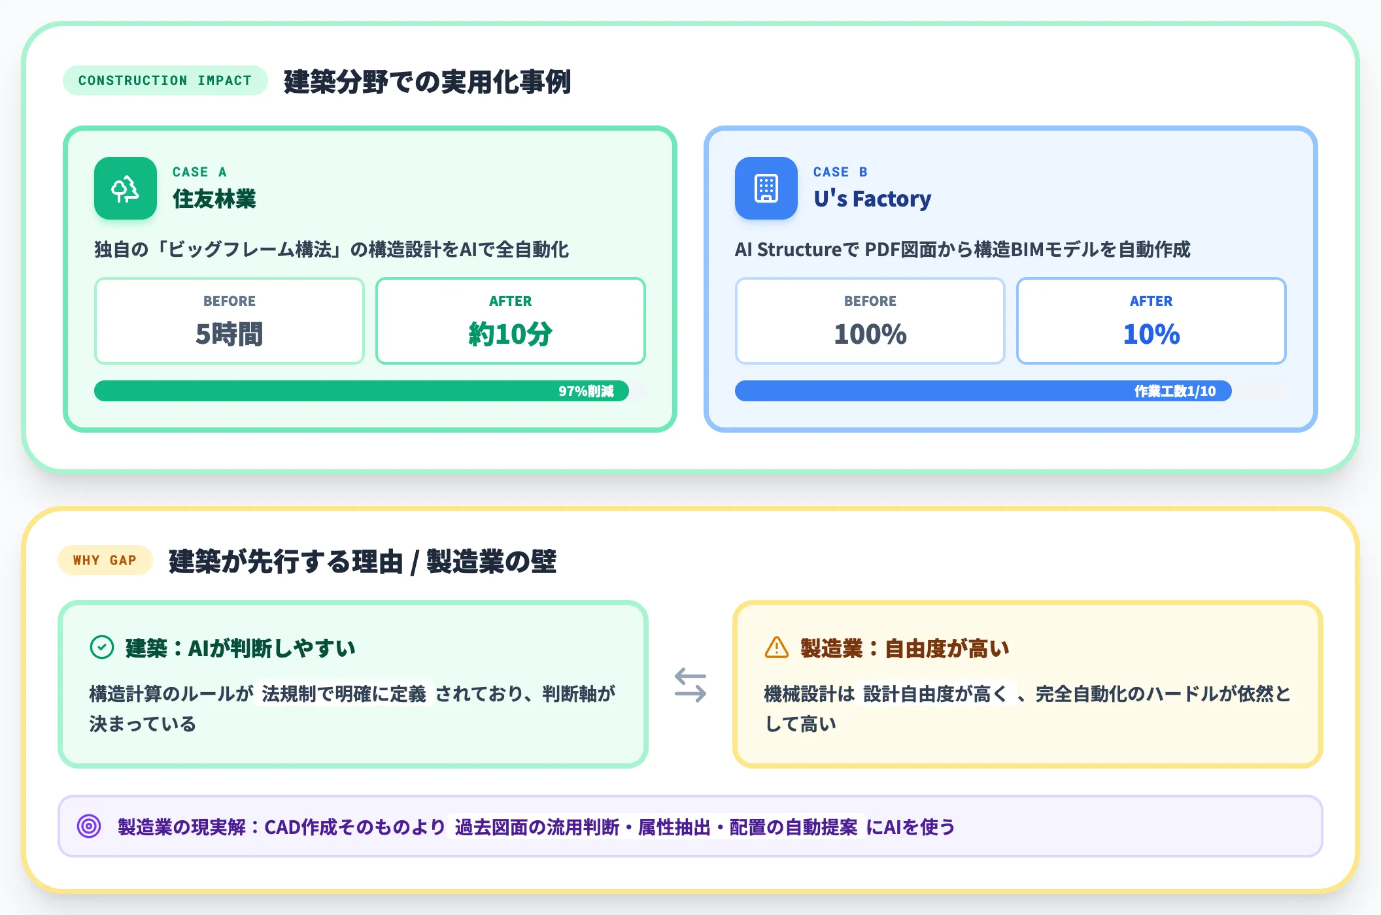Image resolution: width=1381 pixels, height=915 pixels.
Task: Click the text 製造業の現実解：CAD作成そのものより
Action: (x=281, y=827)
